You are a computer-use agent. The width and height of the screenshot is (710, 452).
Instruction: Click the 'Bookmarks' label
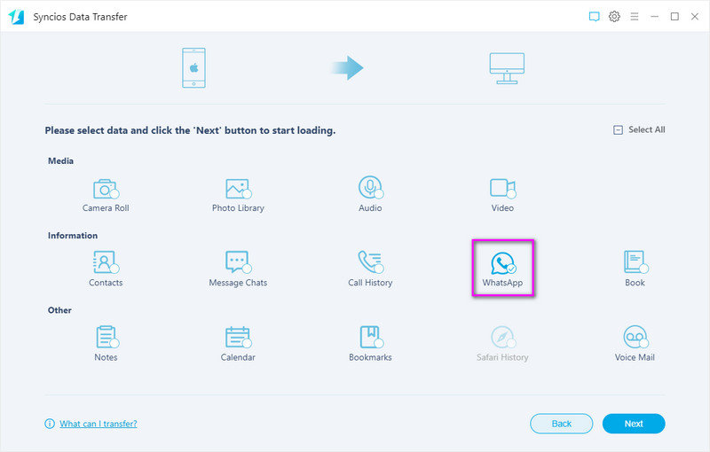370,357
